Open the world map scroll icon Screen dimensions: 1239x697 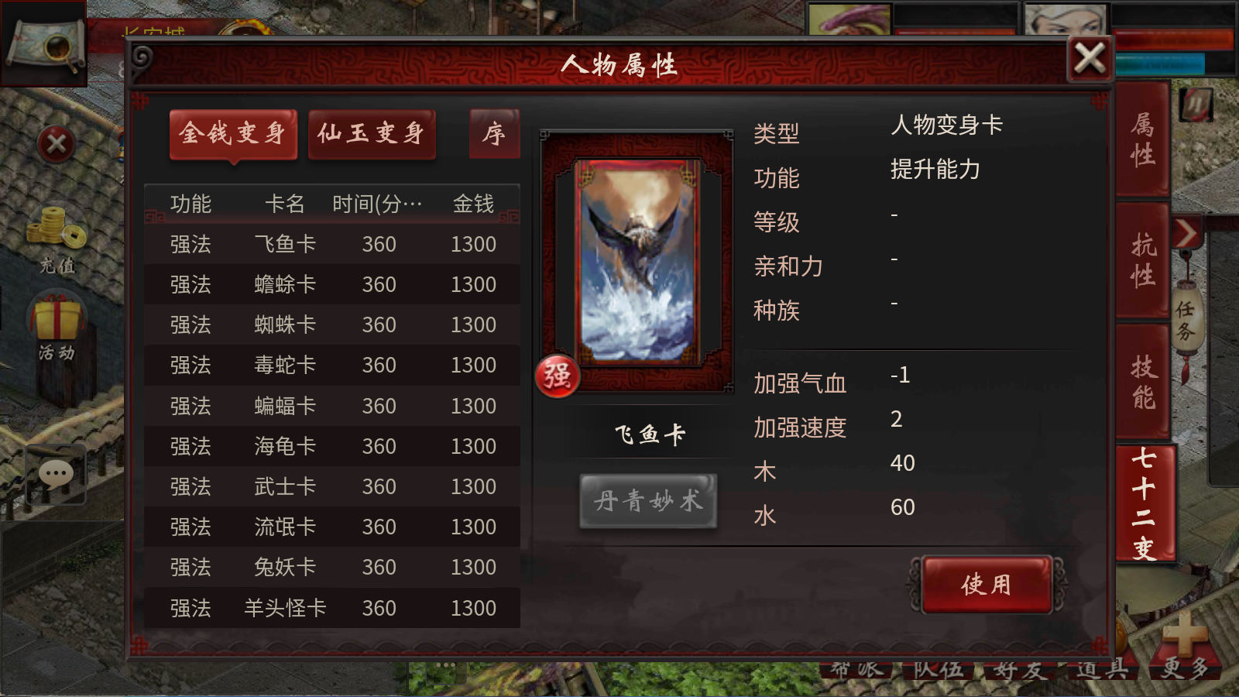[44, 44]
